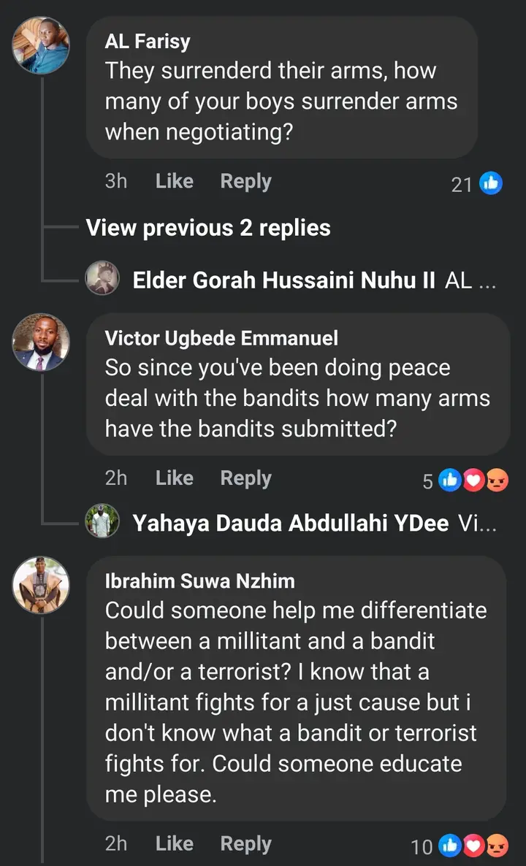
Task: Click the like reaction icon on Victor's comment
Action: click(450, 480)
